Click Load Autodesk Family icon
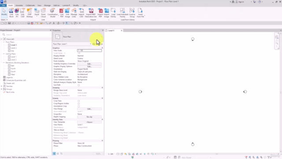The width and height of the screenshot is (282, 159). [122, 13]
